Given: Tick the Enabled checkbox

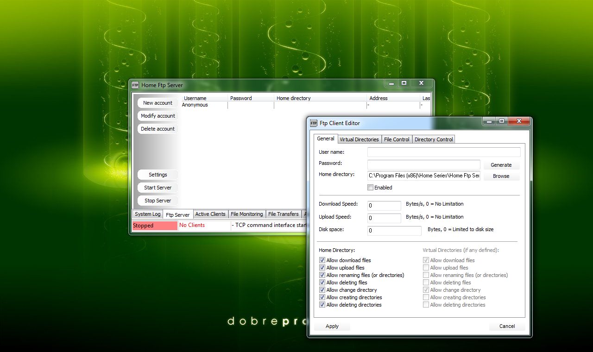Looking at the screenshot, I should 370,188.
